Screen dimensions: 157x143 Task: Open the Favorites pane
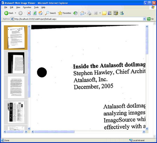click(65, 13)
